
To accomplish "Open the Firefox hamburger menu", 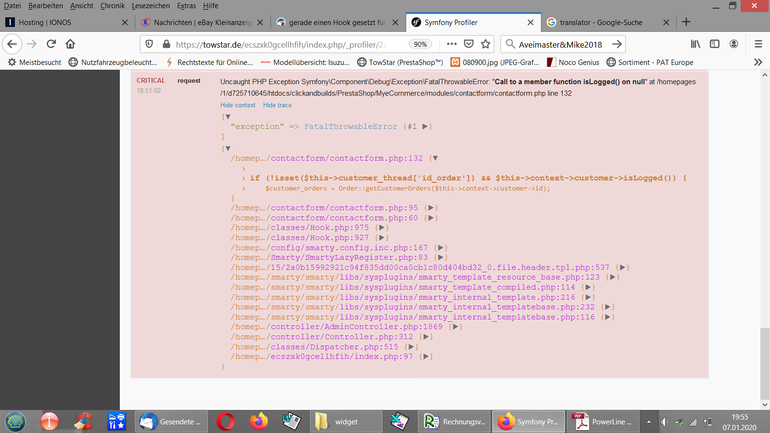I will click(x=758, y=44).
